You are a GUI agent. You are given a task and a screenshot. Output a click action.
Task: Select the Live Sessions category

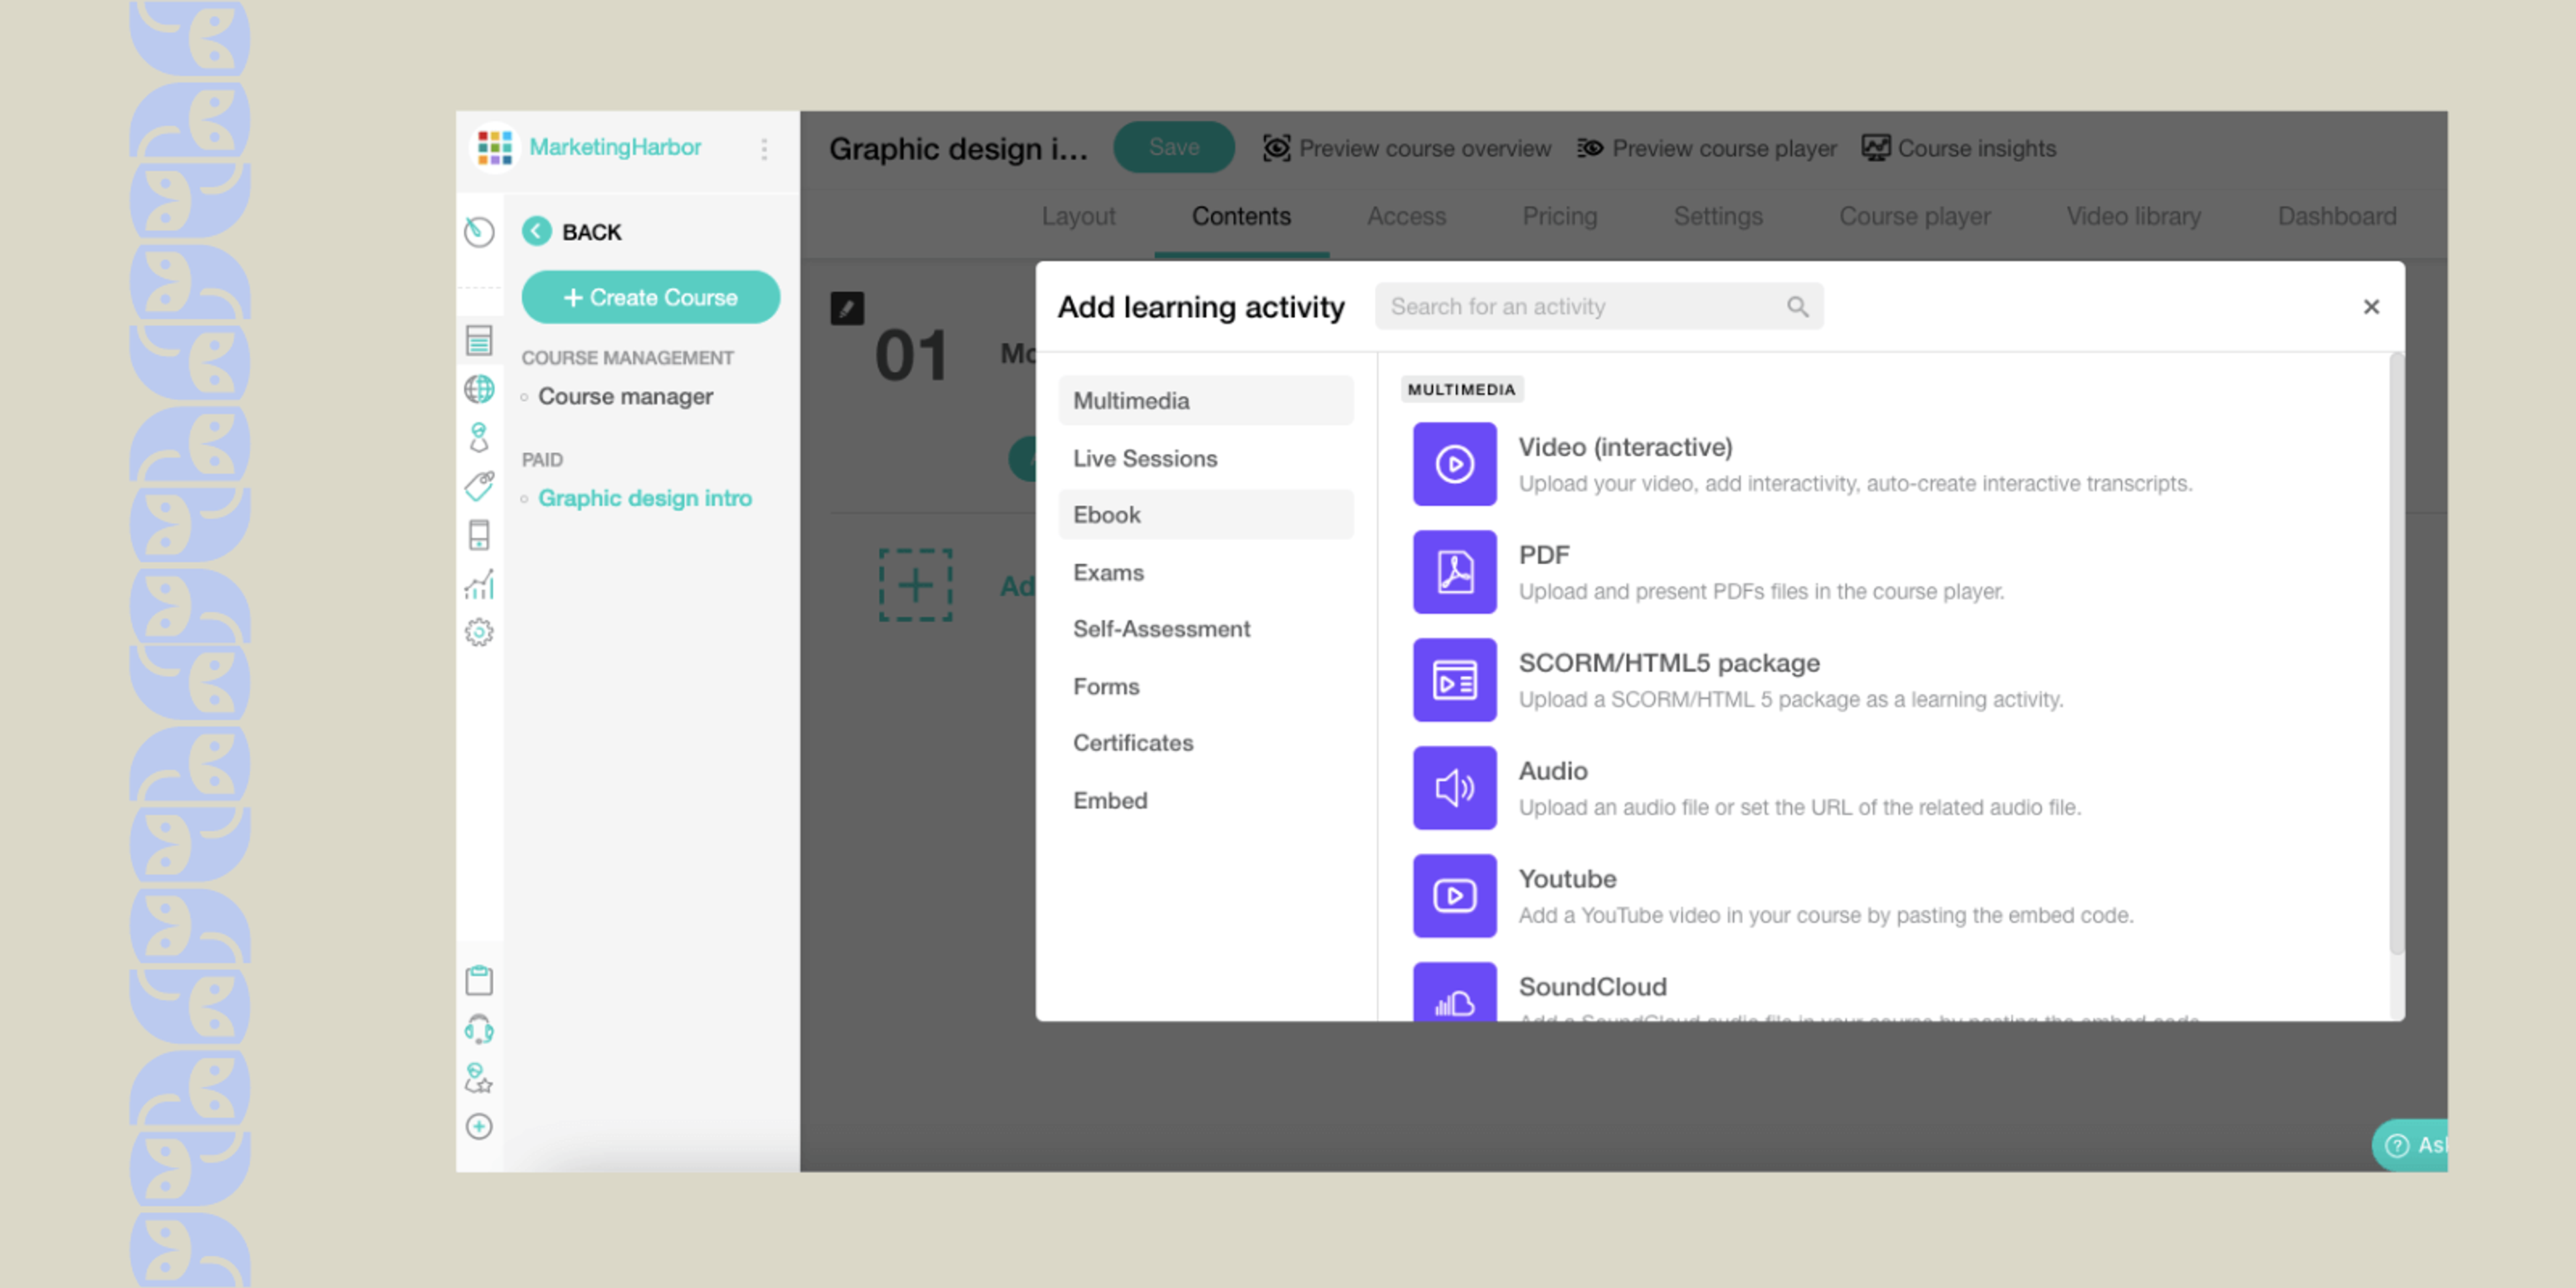[1205, 458]
